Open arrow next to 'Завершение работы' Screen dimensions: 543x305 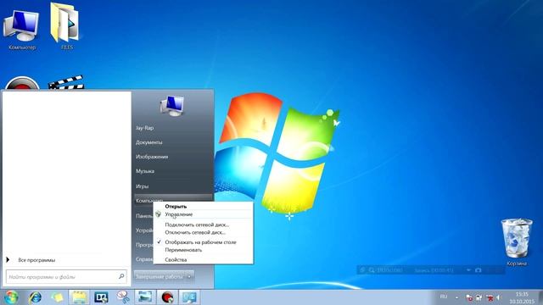[189, 277]
